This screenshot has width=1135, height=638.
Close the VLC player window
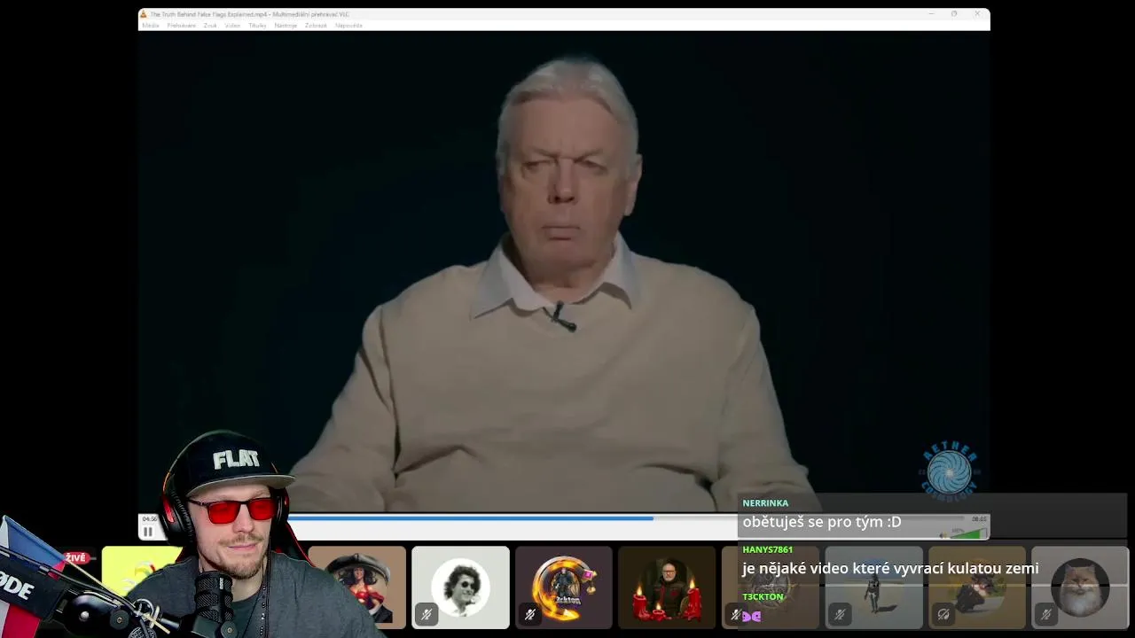pyautogui.click(x=977, y=14)
